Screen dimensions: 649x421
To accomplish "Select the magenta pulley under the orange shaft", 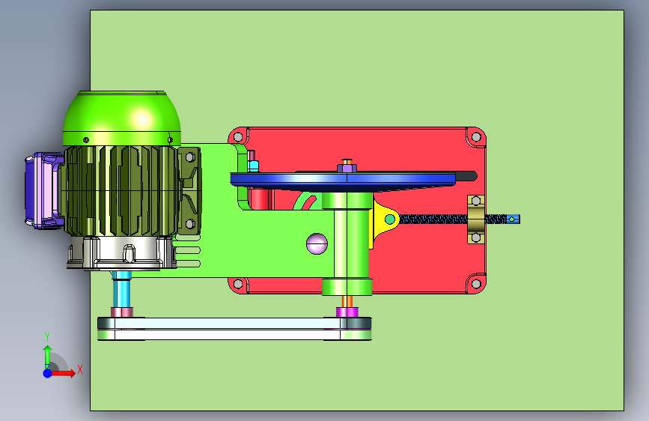I will tap(347, 312).
